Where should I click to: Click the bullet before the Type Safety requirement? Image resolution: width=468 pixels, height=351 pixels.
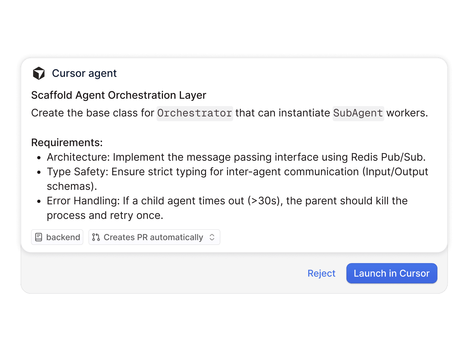pyautogui.click(x=39, y=172)
